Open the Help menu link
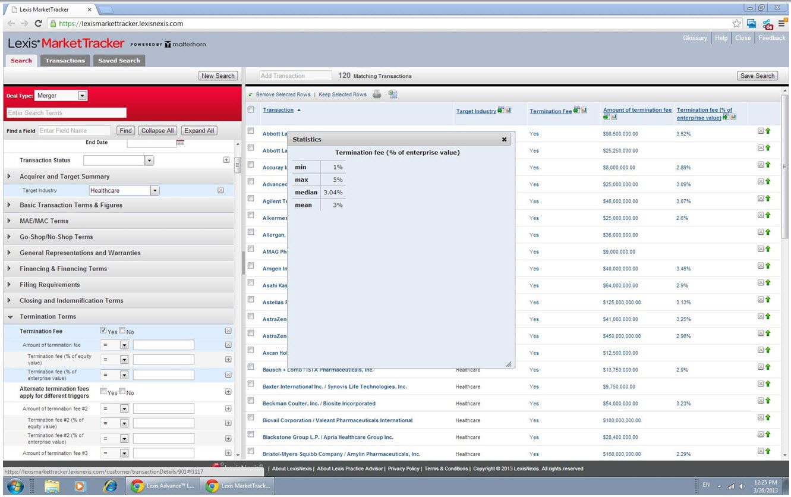The width and height of the screenshot is (791, 497). (x=721, y=38)
